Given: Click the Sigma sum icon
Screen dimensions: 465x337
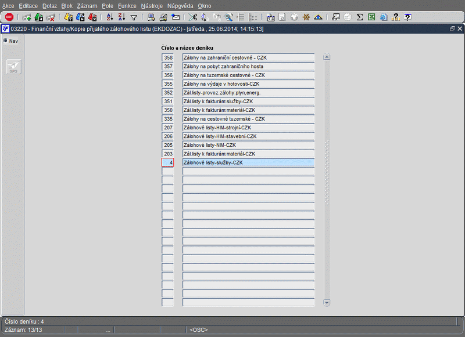Looking at the screenshot, I should tap(360, 17).
